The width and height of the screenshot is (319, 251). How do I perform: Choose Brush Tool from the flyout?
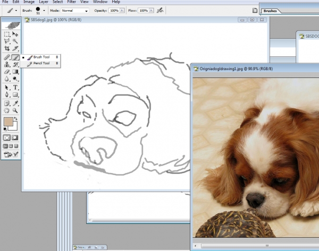tap(40, 57)
